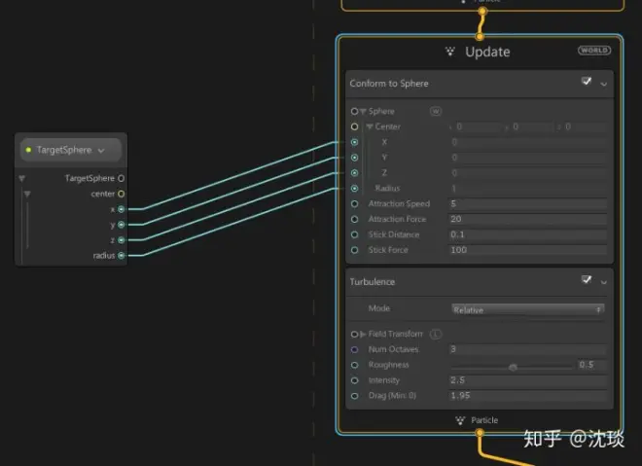The width and height of the screenshot is (642, 466).
Task: Collapse the center foldout in TargetSphere node
Action: point(27,195)
